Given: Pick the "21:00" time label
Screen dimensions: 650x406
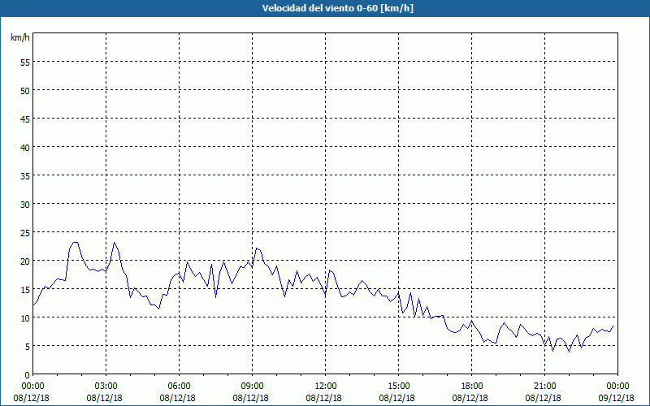Looking at the screenshot, I should [x=544, y=387].
